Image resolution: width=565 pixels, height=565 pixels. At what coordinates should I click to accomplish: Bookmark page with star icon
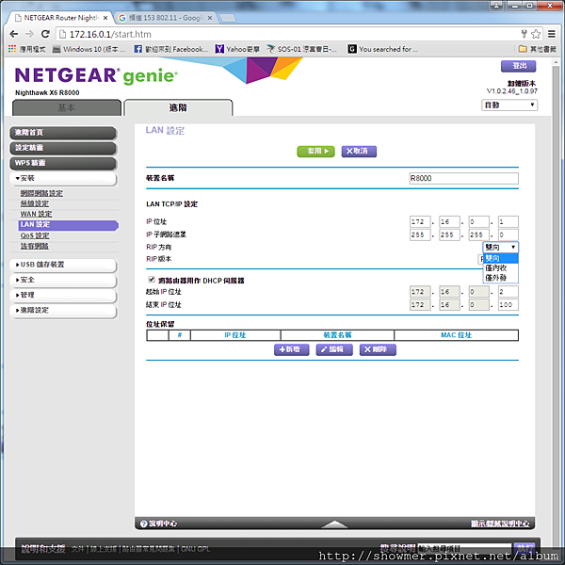(x=536, y=34)
